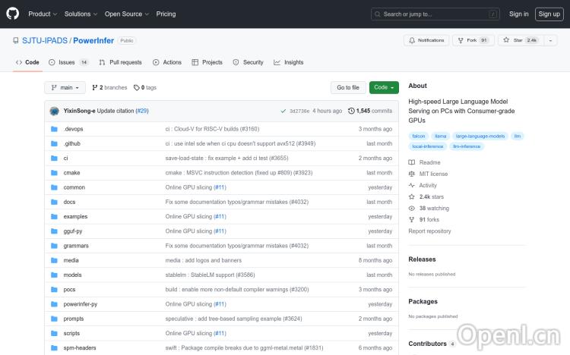This screenshot has height=355, width=570.
Task: Open the Pull requests tab
Action: point(120,62)
